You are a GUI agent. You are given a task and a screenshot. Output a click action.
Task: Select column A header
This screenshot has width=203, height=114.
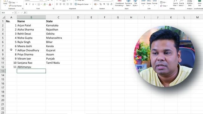click(11, 17)
